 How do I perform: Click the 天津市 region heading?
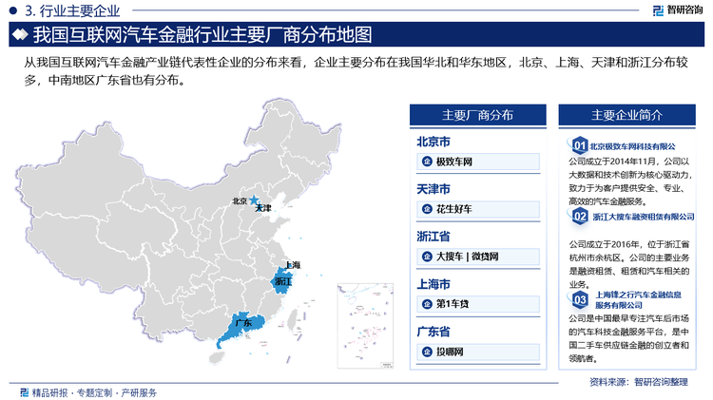pos(434,189)
